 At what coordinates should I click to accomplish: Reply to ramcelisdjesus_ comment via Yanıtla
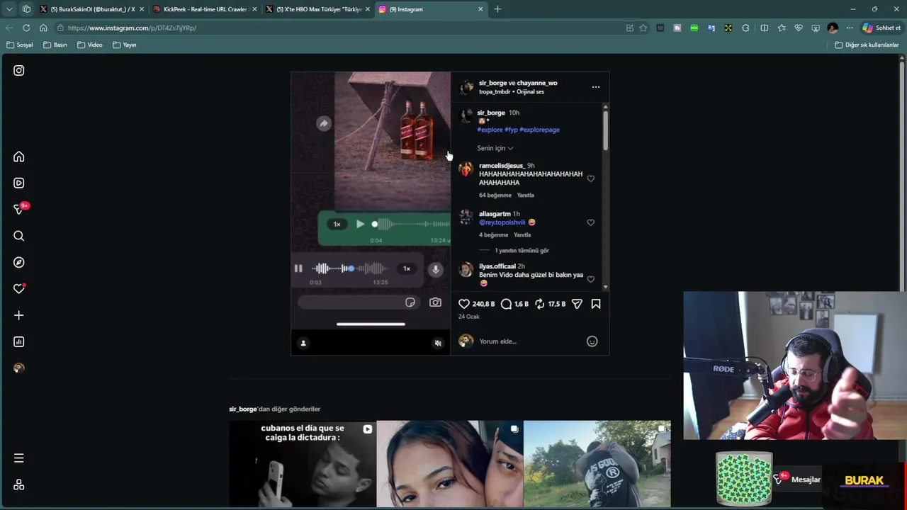pyautogui.click(x=525, y=195)
